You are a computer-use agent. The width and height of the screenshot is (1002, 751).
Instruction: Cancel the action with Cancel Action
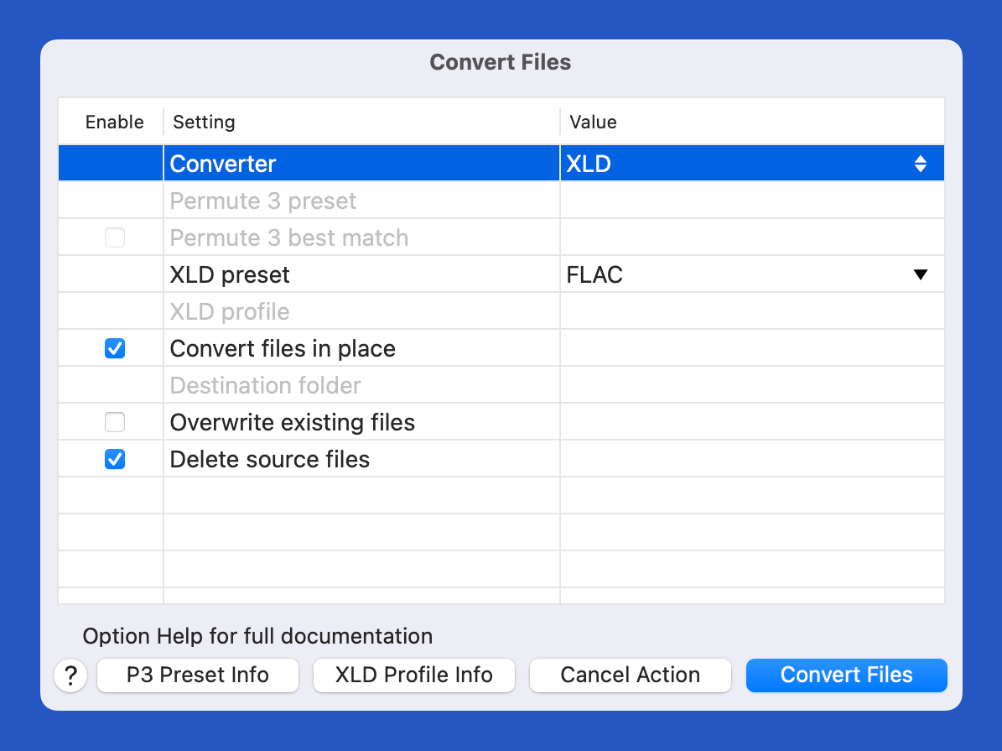(x=630, y=675)
